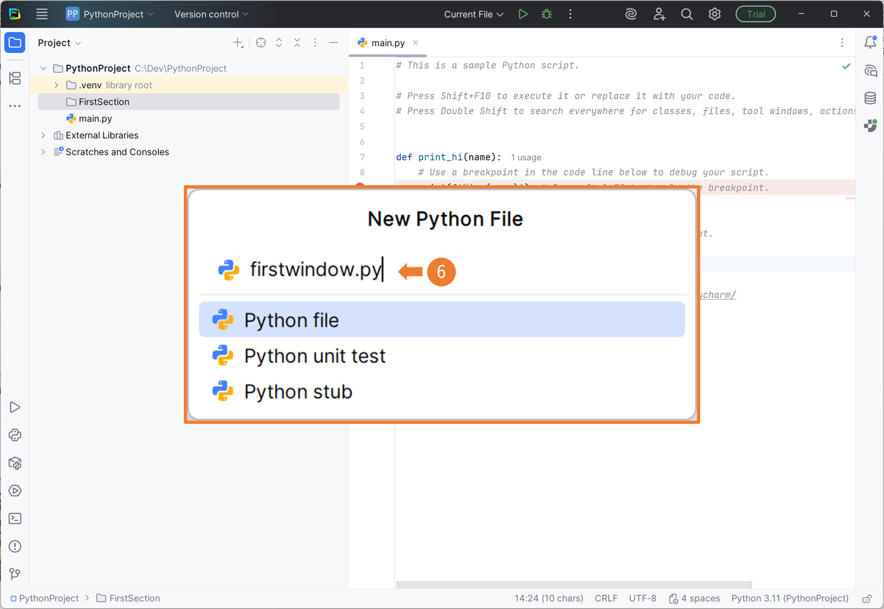The height and width of the screenshot is (609, 884).
Task: Open Git version control tool window
Action: click(x=15, y=574)
